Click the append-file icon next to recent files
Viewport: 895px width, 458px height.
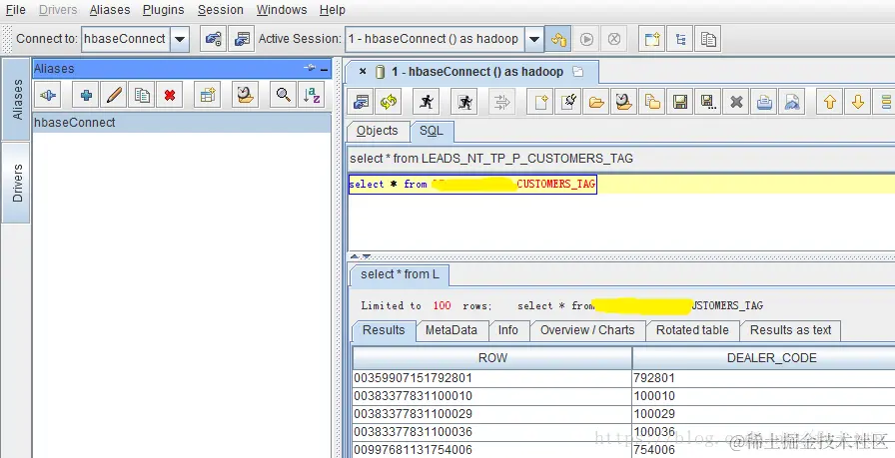point(652,102)
